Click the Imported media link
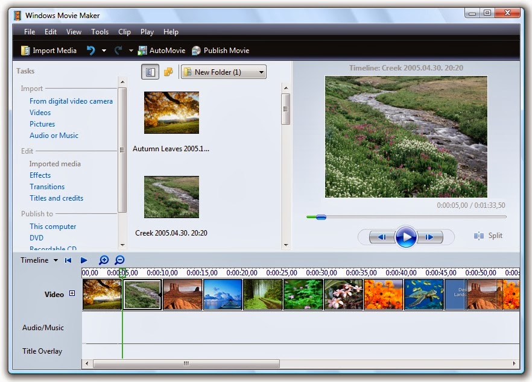The width and height of the screenshot is (532, 382). tap(55, 164)
